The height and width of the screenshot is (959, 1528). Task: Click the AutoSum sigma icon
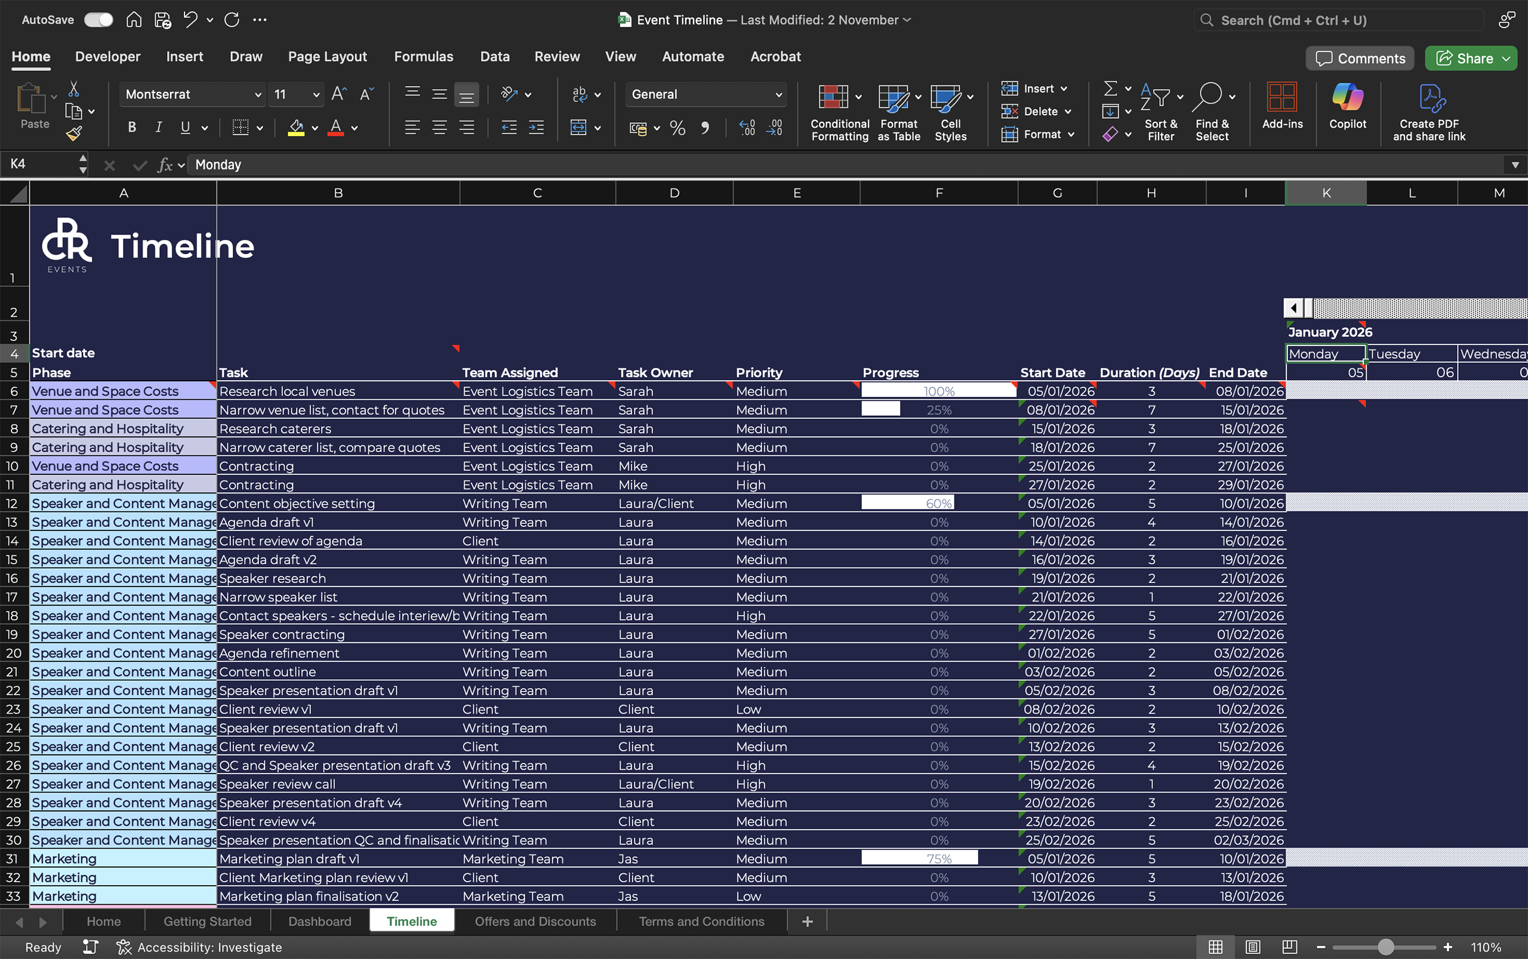tap(1110, 88)
